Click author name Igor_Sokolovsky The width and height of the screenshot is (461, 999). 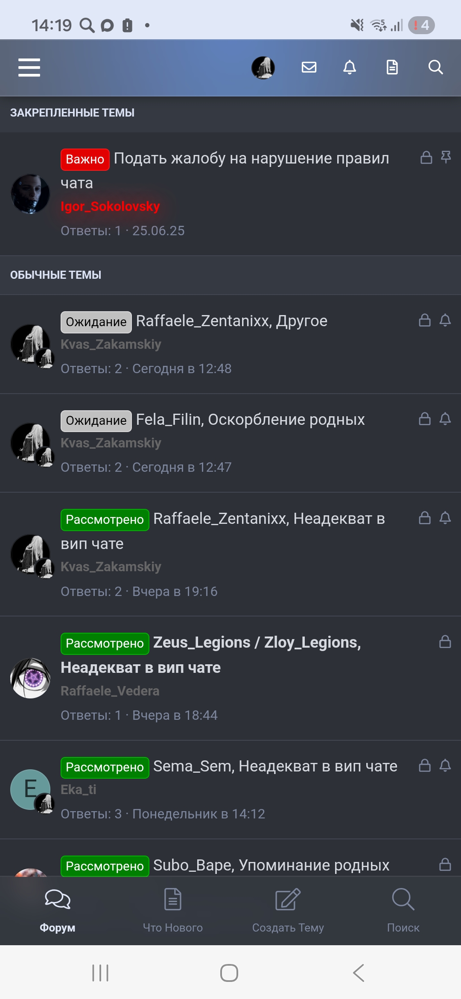(x=110, y=206)
